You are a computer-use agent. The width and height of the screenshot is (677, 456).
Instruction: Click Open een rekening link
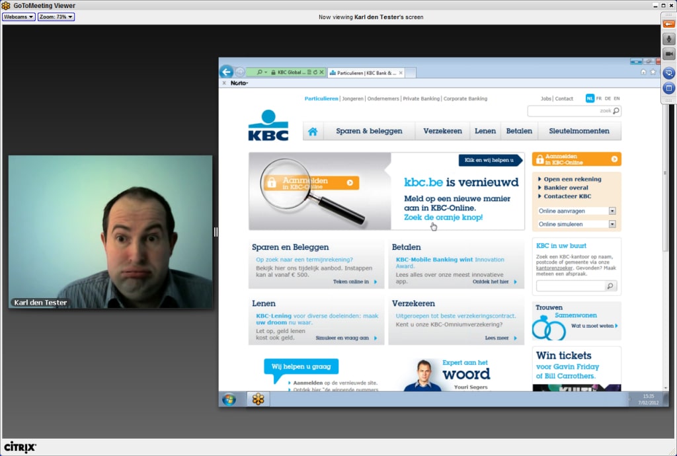tap(572, 179)
